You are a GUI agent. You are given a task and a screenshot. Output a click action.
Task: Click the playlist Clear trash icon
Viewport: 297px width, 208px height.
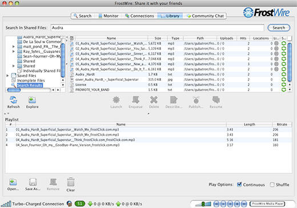71,182
